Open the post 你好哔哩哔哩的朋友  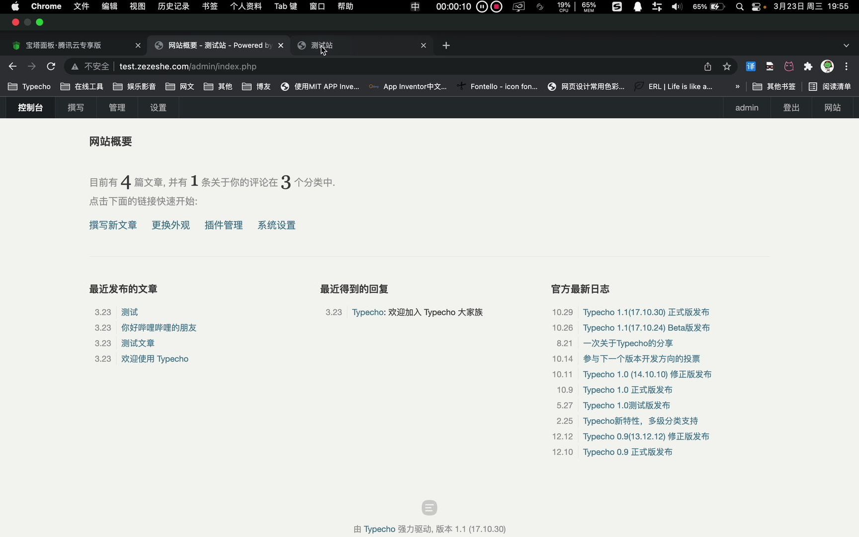tap(159, 328)
